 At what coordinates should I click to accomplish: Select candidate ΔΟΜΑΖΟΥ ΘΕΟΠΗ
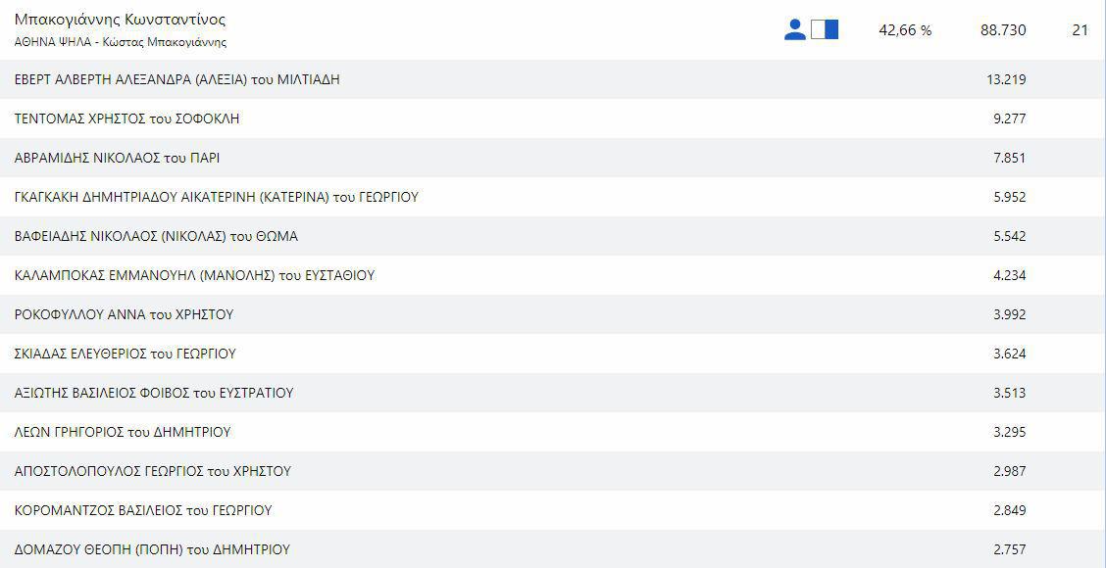pyautogui.click(x=152, y=549)
